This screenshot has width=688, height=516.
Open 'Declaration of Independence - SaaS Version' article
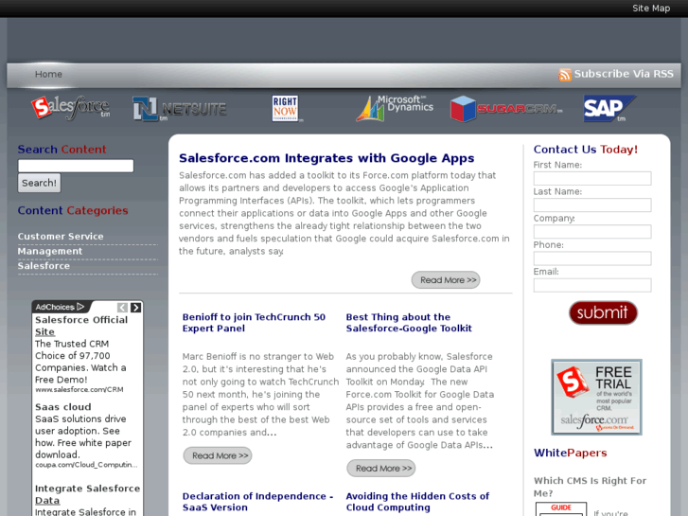tap(257, 502)
